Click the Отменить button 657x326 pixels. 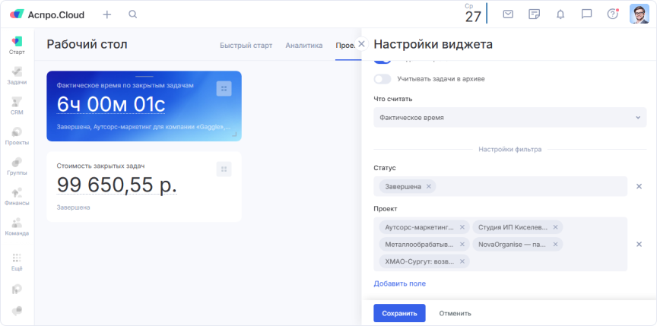point(455,313)
